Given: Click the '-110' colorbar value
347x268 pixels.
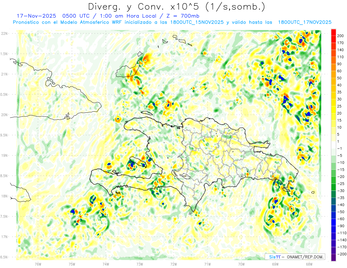Looking at the screenshot, I should tap(342, 233).
